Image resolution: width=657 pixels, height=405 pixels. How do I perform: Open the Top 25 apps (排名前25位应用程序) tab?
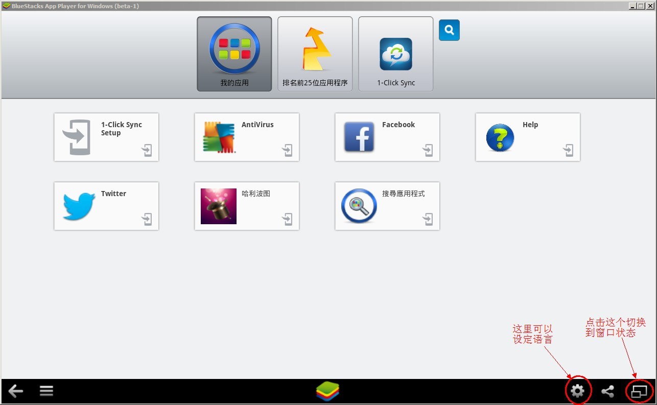pos(315,54)
